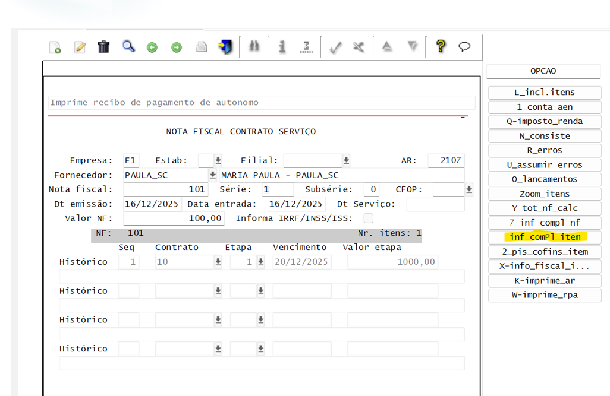Image resolution: width=610 pixels, height=396 pixels.
Task: Click the speech bubble comment icon
Action: pyautogui.click(x=464, y=47)
